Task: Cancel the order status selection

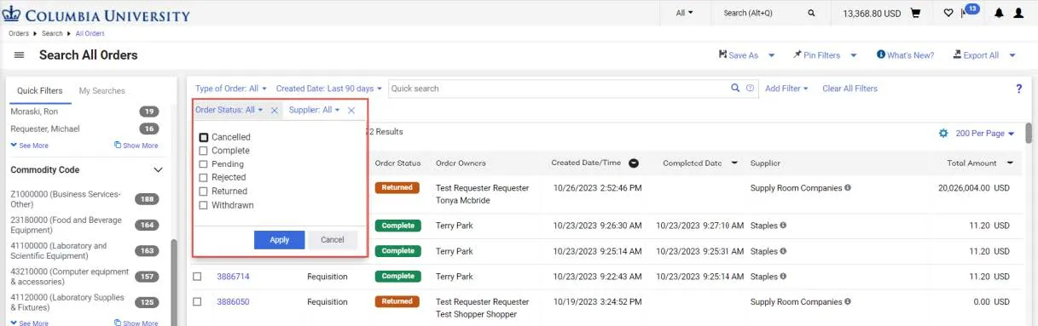Action: coord(332,240)
